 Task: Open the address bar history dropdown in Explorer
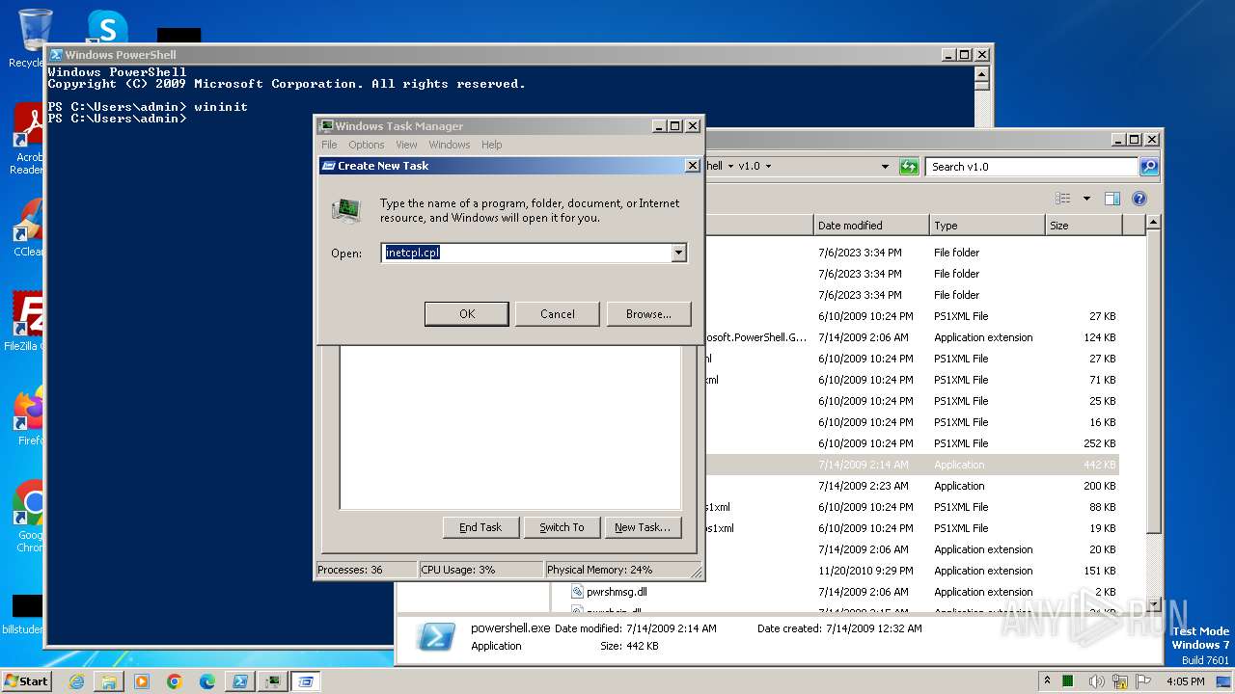[885, 167]
